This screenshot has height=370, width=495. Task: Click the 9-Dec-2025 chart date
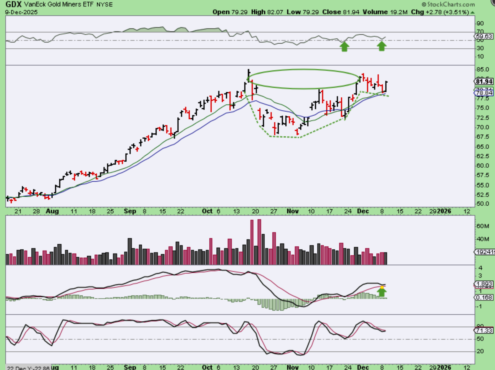(x=21, y=12)
